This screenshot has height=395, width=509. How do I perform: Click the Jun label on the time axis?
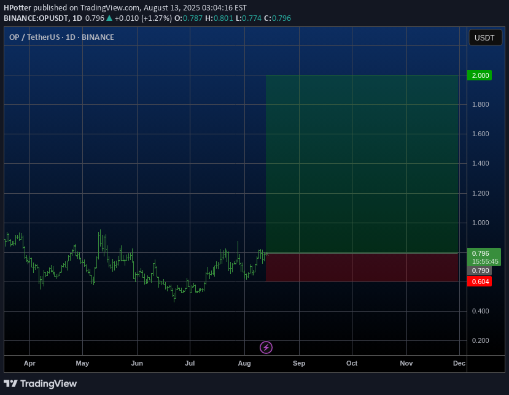pyautogui.click(x=137, y=363)
